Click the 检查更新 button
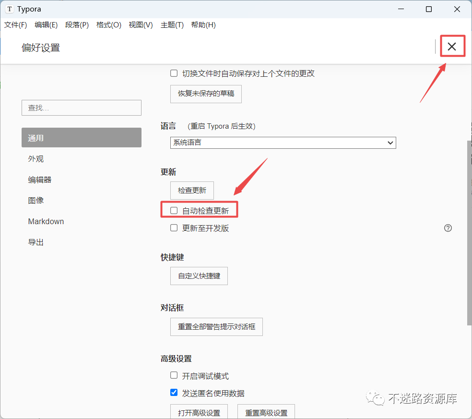The width and height of the screenshot is (472, 419). (192, 191)
